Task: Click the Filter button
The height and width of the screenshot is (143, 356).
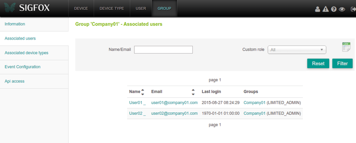Action: pyautogui.click(x=342, y=64)
